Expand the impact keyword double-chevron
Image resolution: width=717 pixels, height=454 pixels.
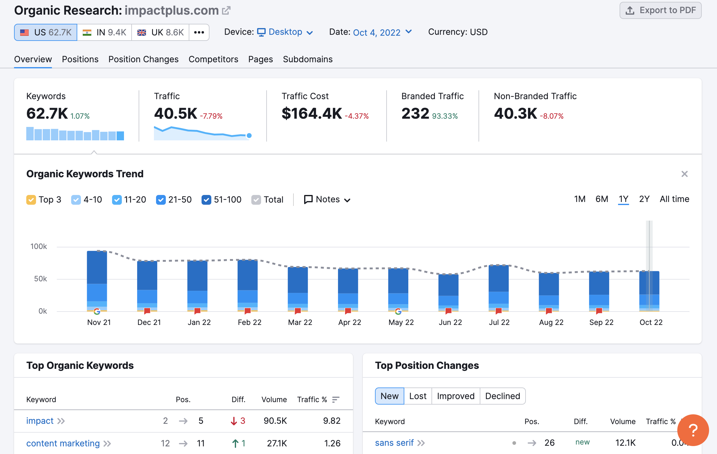tap(61, 421)
